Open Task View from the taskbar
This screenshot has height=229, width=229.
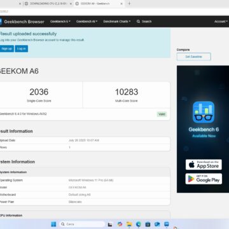(x=110, y=225)
